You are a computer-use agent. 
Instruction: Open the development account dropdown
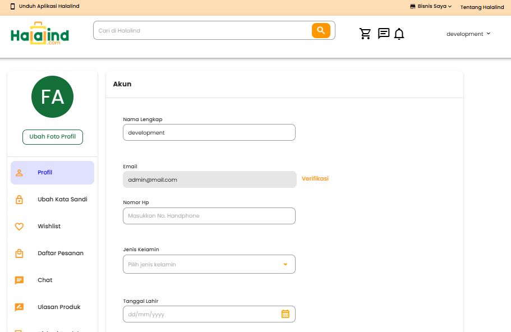click(468, 34)
